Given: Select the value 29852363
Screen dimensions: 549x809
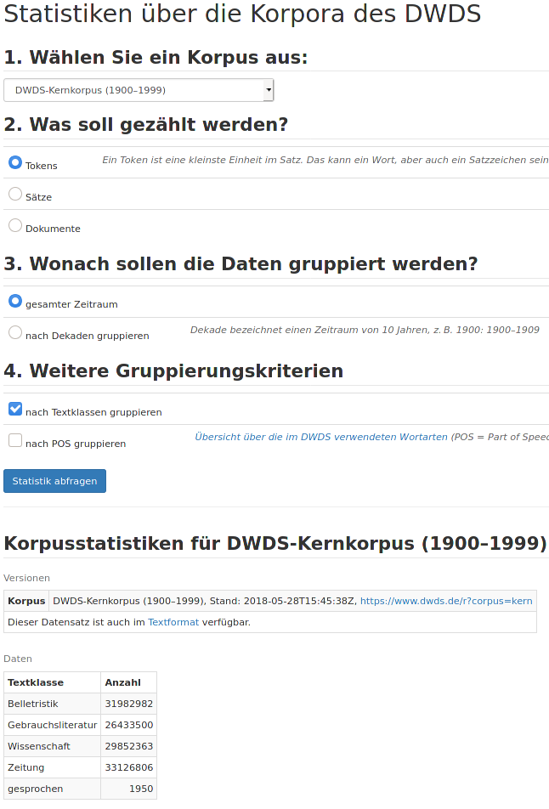Looking at the screenshot, I should (x=128, y=746).
